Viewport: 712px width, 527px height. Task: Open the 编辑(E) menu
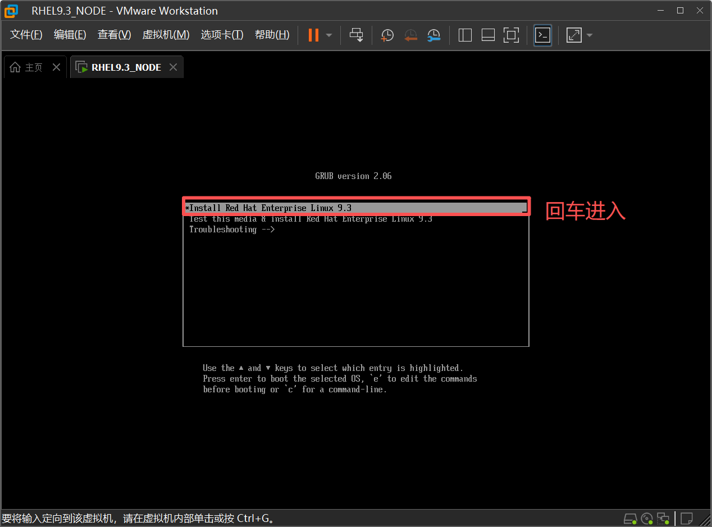pyautogui.click(x=70, y=35)
